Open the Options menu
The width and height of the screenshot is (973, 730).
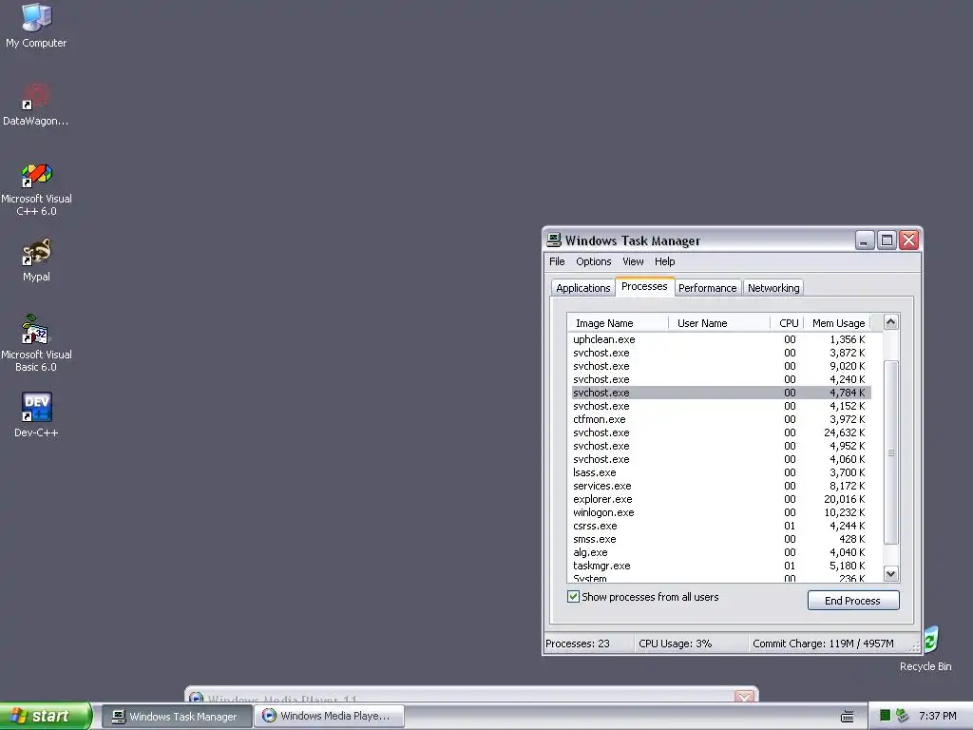[x=593, y=262]
